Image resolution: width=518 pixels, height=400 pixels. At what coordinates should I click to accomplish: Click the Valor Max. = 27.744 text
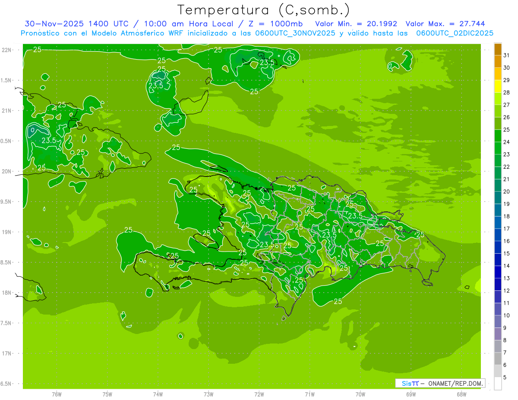(x=445, y=24)
